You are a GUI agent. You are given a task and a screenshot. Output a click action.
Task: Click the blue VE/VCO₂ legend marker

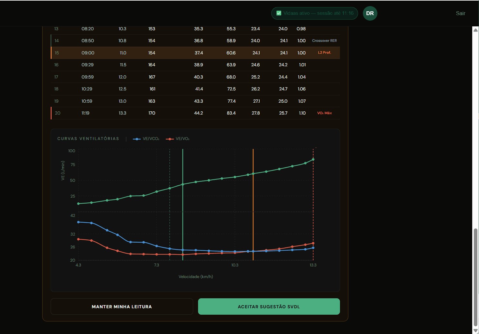click(x=137, y=139)
